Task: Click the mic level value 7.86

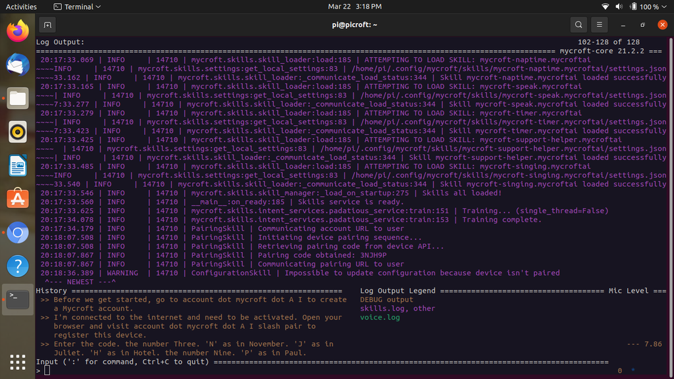Action: 653,344
